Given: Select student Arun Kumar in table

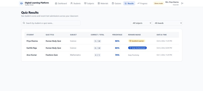Looking at the screenshot, I should (x=31, y=55).
